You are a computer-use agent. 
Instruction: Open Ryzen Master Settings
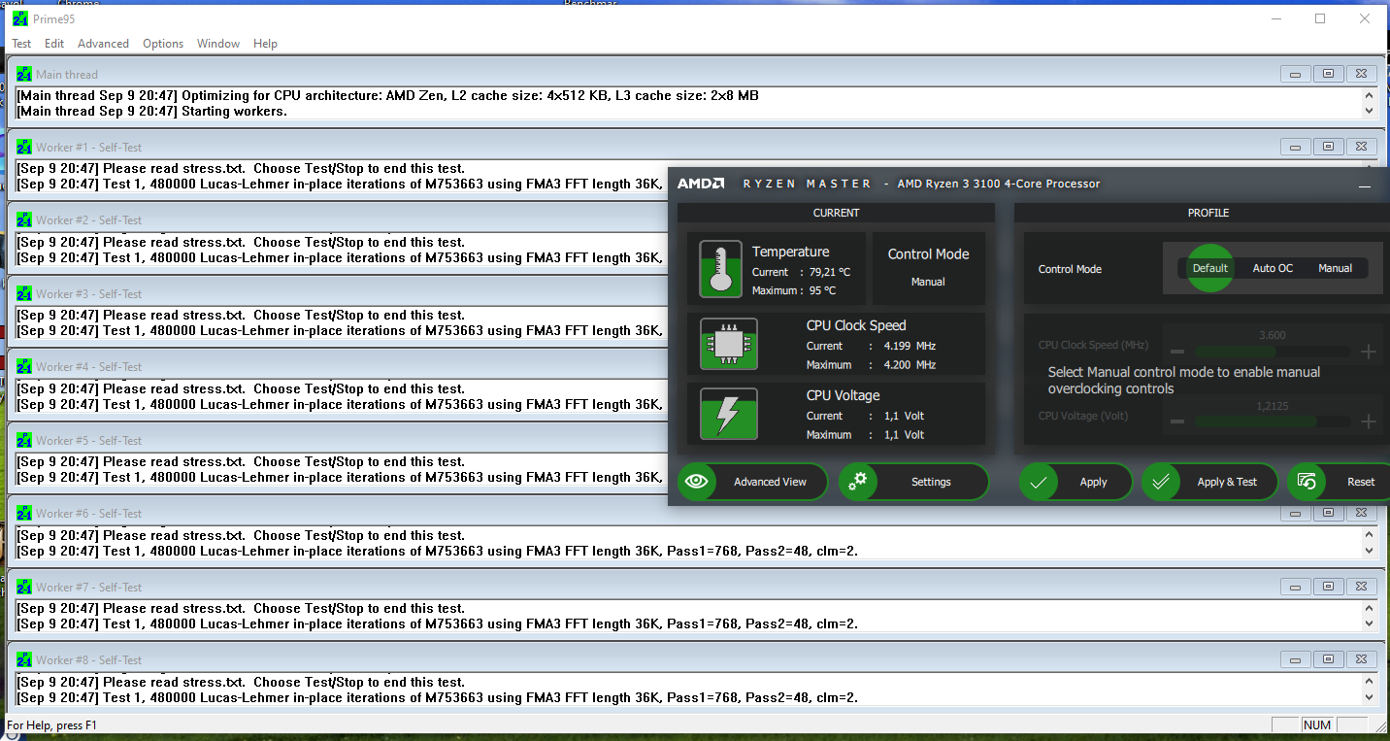coord(913,482)
